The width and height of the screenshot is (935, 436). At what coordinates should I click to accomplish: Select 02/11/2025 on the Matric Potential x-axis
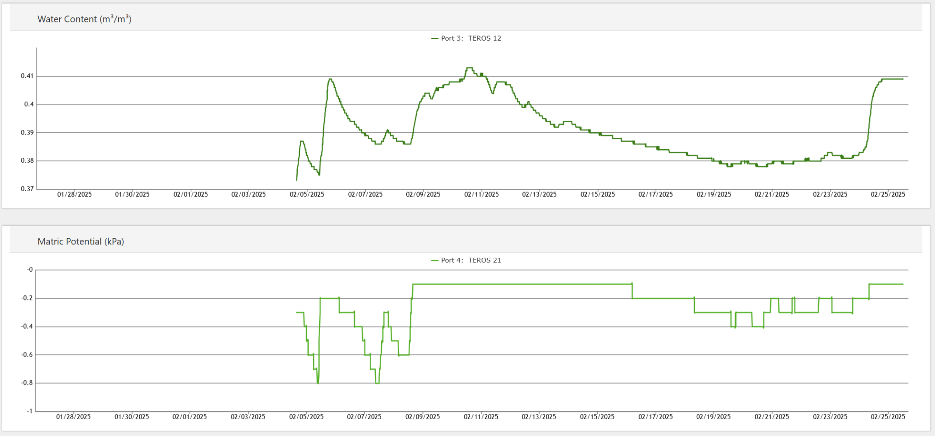481,417
